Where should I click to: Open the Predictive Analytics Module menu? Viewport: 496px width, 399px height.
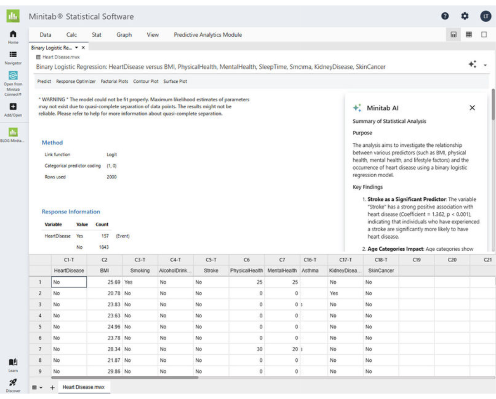208,35
